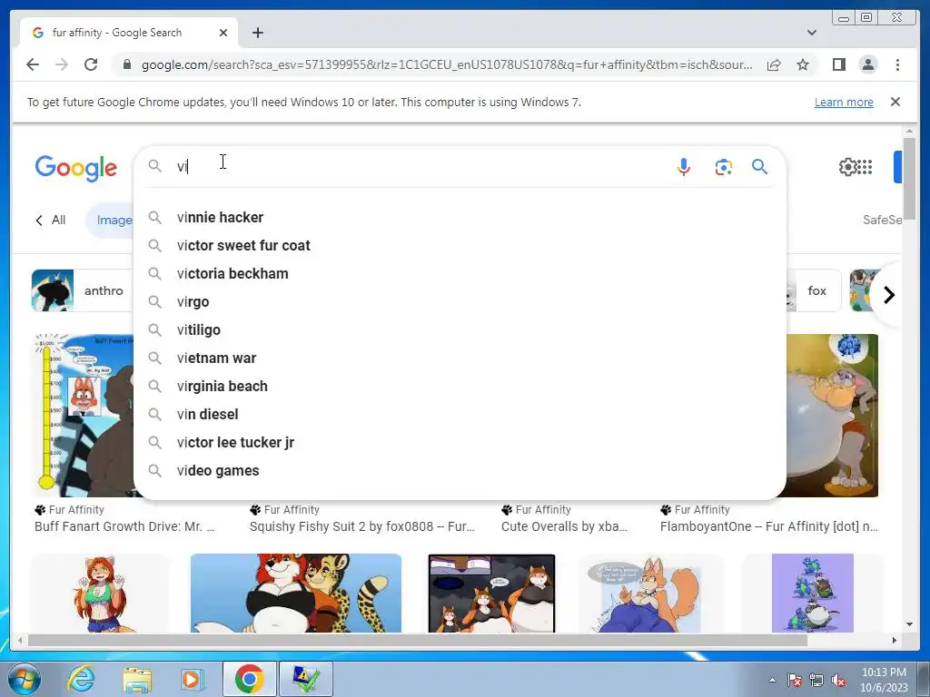This screenshot has width=930, height=697.
Task: Click the share page icon
Action: point(774,64)
